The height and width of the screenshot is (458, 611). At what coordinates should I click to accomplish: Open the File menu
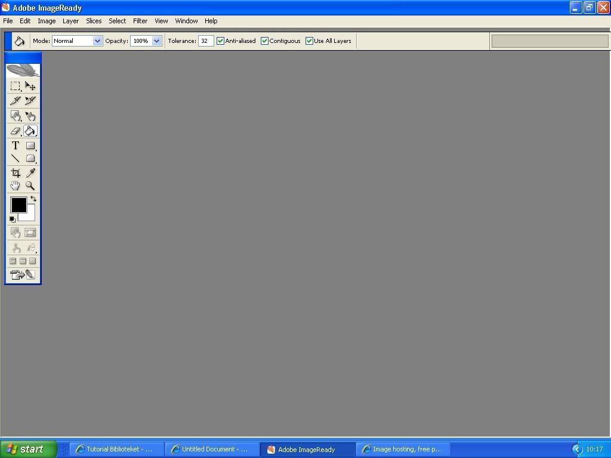tap(8, 21)
